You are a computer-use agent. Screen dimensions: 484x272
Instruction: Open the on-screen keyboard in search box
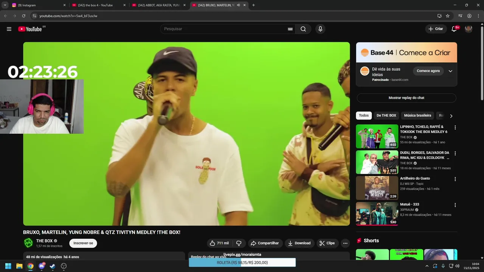tap(290, 29)
